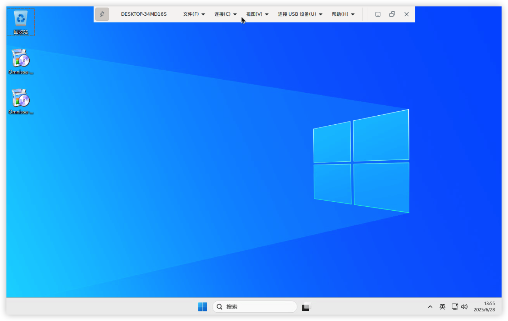
Task: Close the remote desktop connection toolbar
Action: (x=407, y=14)
